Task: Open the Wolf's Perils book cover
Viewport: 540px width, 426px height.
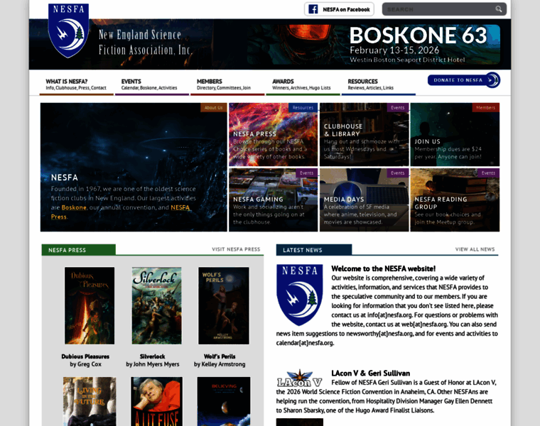Action: click(x=224, y=305)
